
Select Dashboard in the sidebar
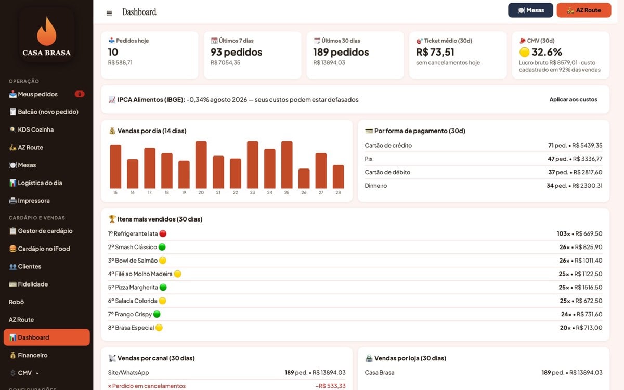47,337
